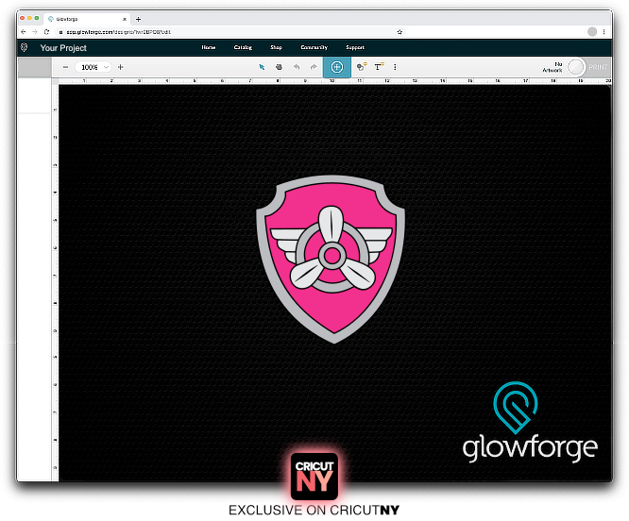This screenshot has width=629, height=521.
Task: Bookmark the page with star icon
Action: (399, 32)
